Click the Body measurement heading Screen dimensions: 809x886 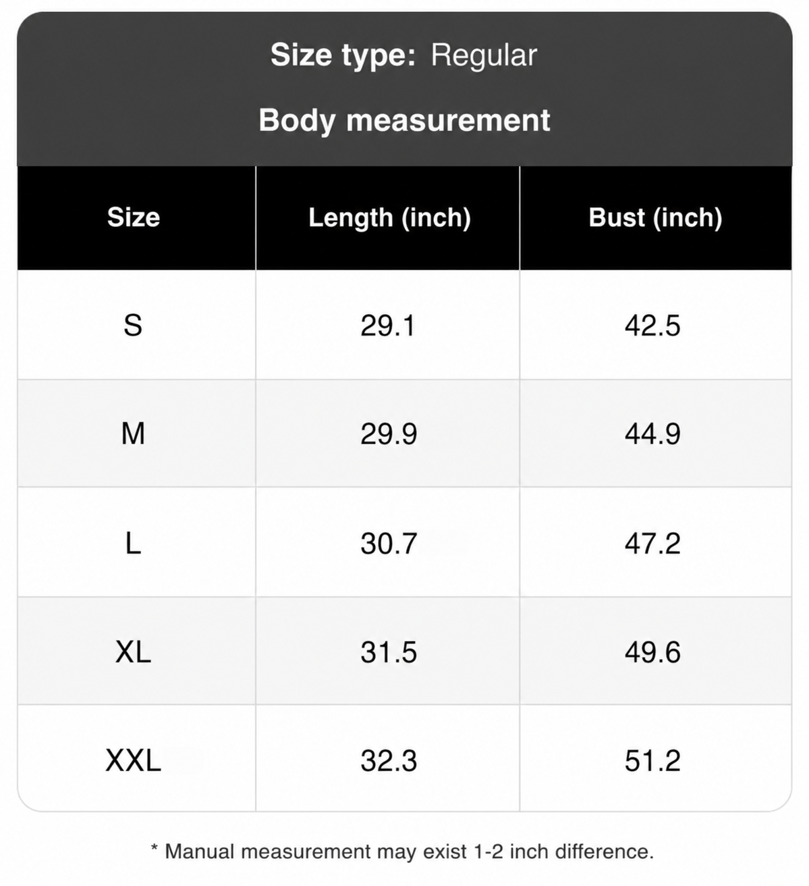click(x=404, y=120)
